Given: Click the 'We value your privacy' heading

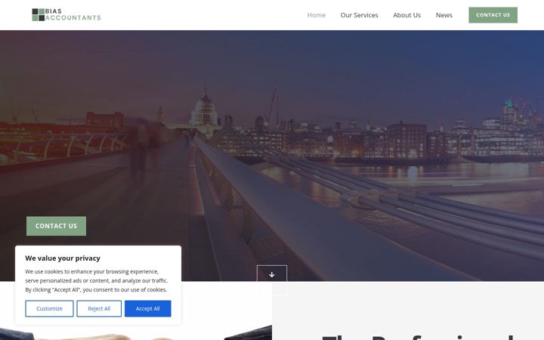Looking at the screenshot, I should pyautogui.click(x=63, y=258).
